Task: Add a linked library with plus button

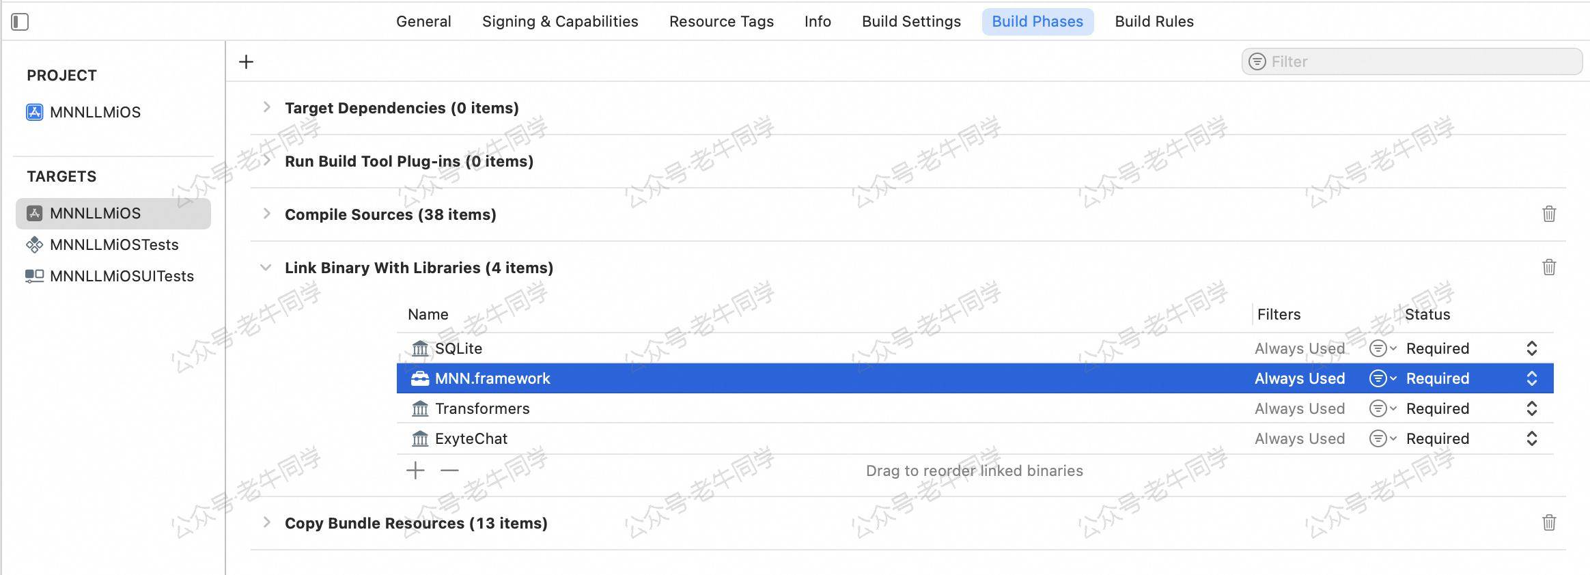Action: (415, 471)
